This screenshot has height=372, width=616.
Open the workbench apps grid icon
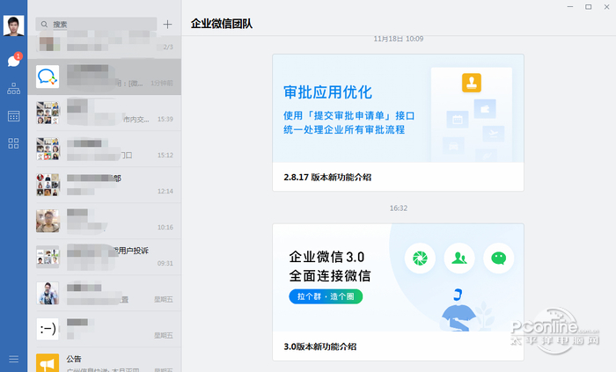14,143
